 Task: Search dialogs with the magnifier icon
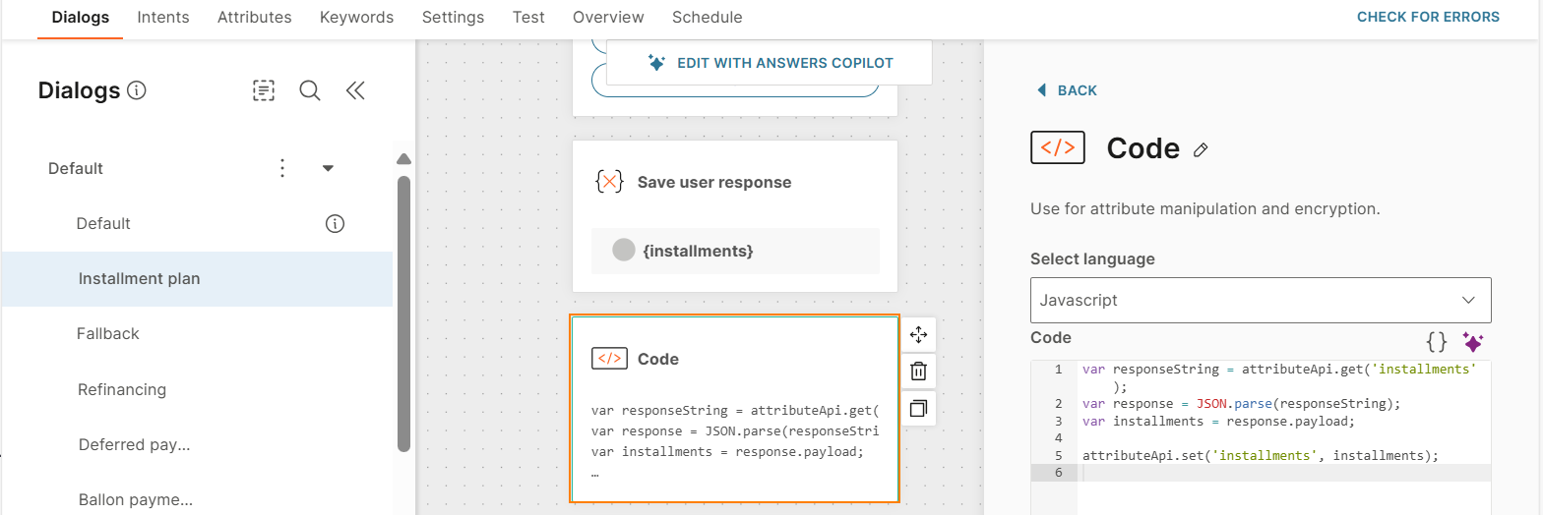click(310, 91)
